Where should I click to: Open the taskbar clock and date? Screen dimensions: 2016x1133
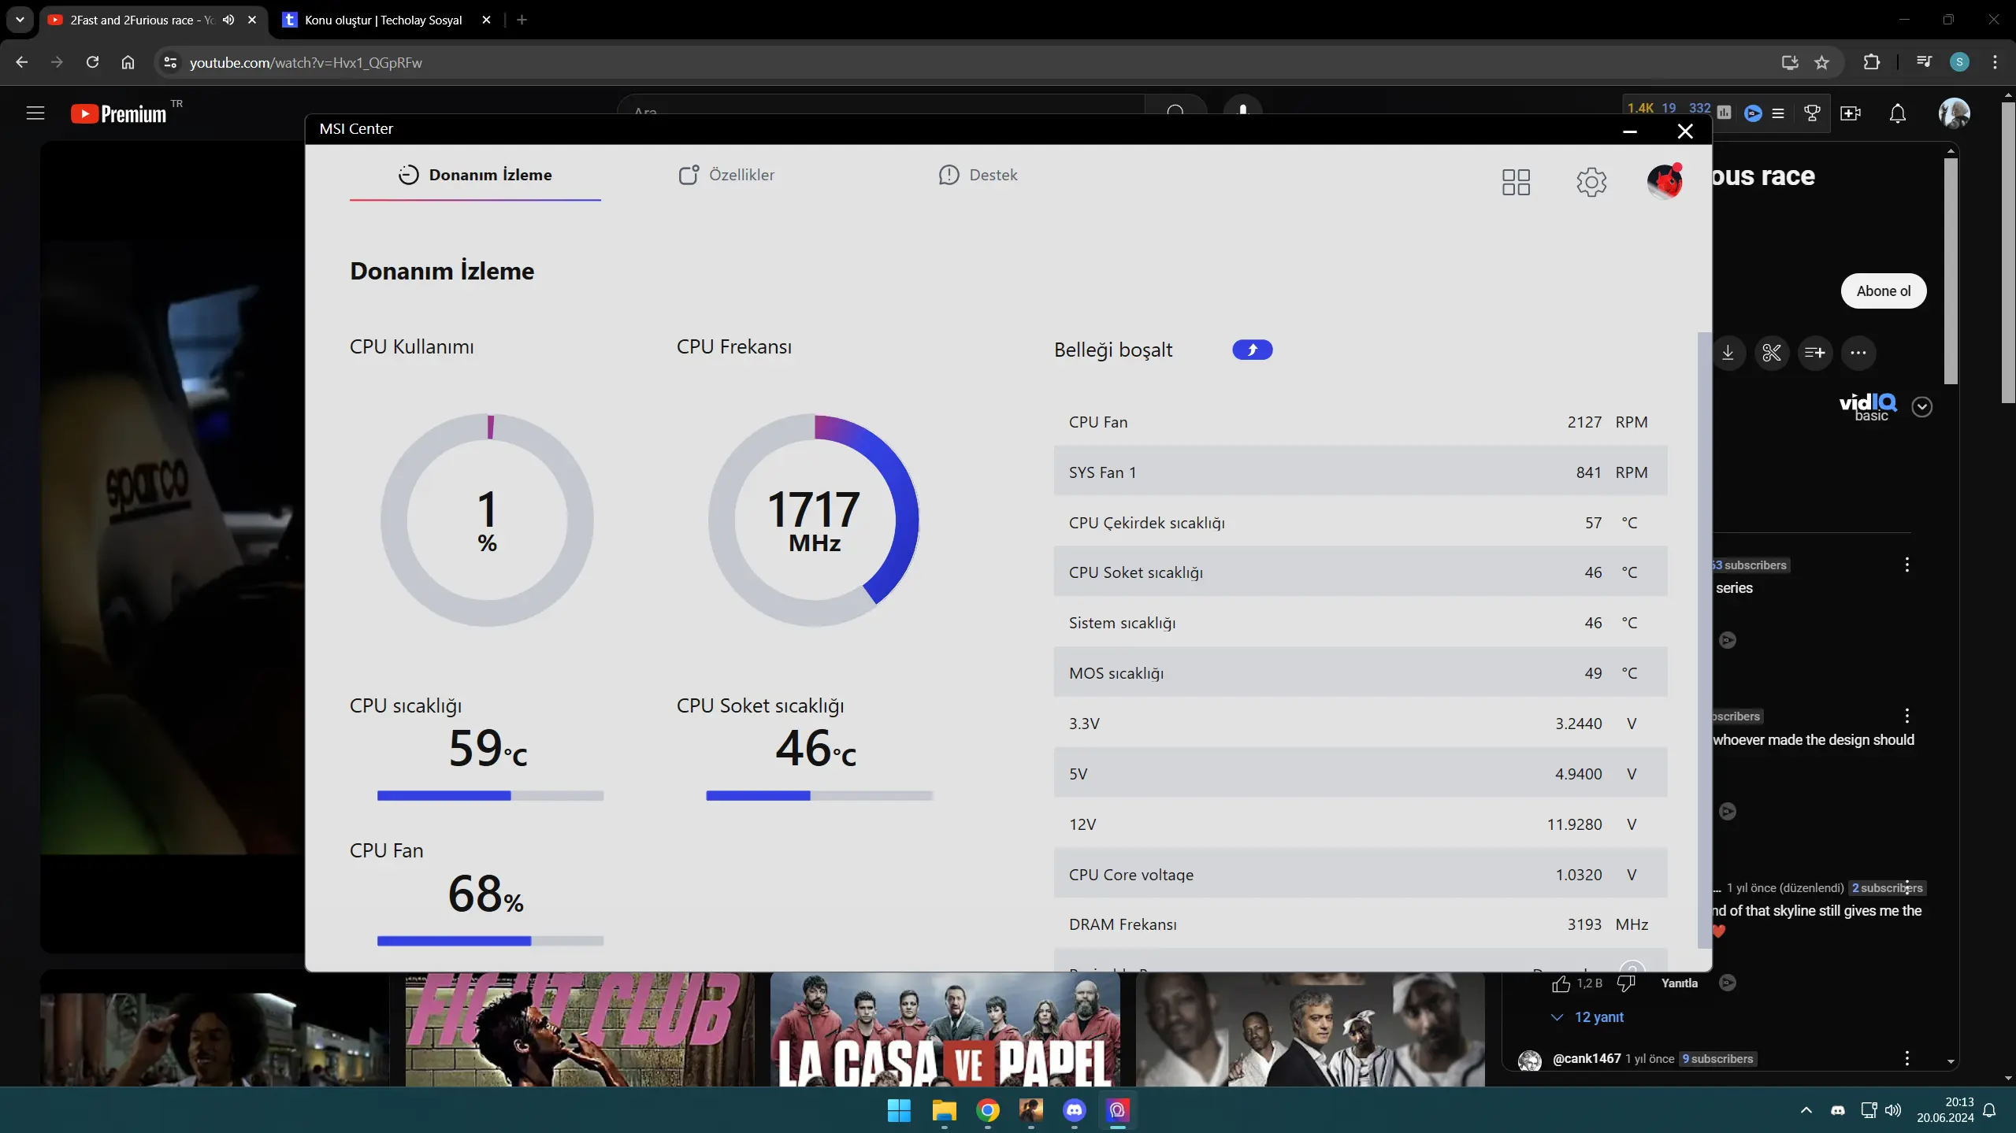pyautogui.click(x=1945, y=1110)
